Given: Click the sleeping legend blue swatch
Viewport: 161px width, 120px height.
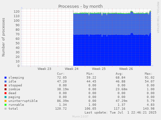Looking at the screenshot, I should tap(6, 78).
